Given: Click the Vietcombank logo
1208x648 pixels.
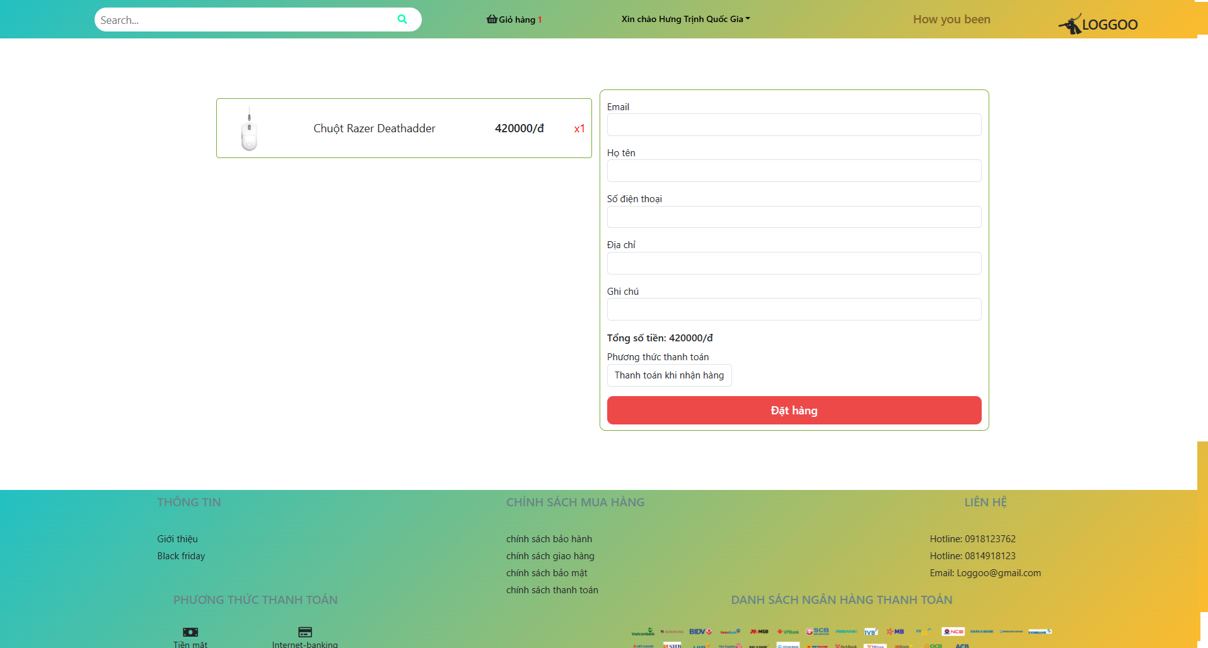Looking at the screenshot, I should pos(643,632).
